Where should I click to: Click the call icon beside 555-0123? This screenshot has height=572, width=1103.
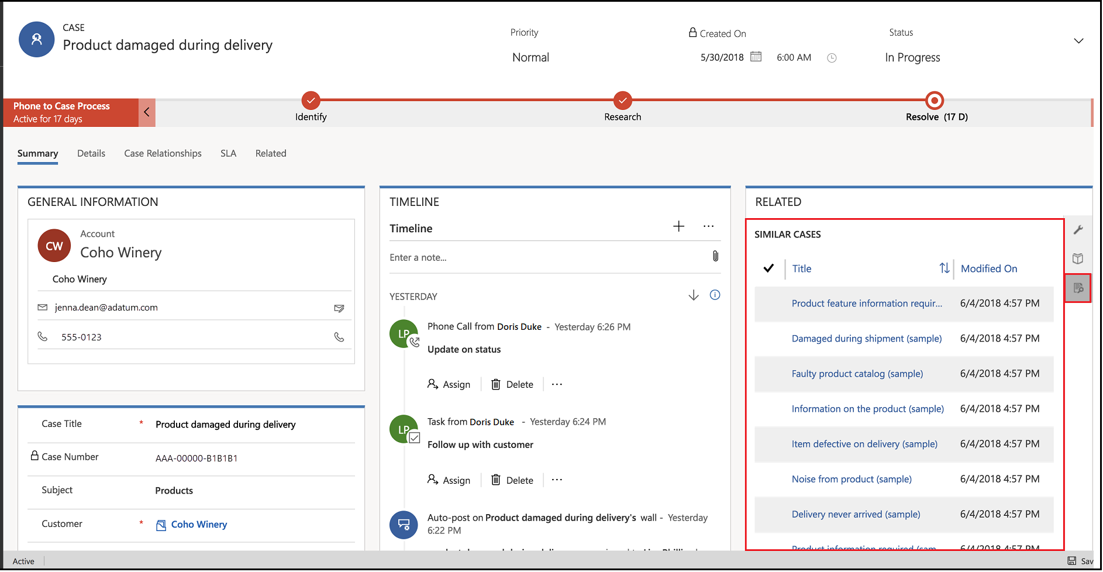click(339, 337)
